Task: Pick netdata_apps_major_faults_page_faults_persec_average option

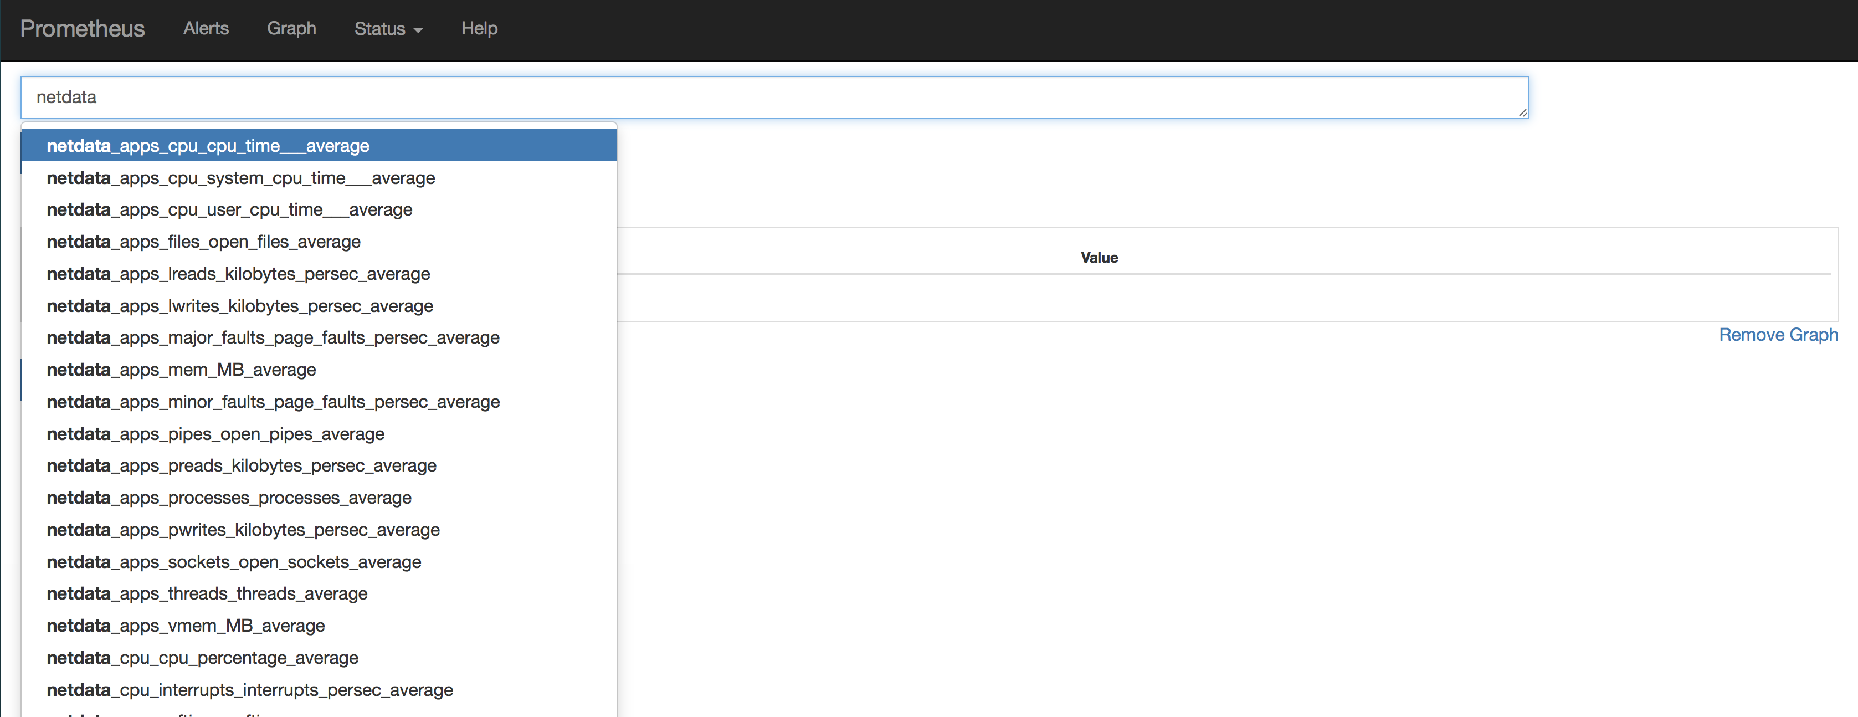Action: click(273, 337)
